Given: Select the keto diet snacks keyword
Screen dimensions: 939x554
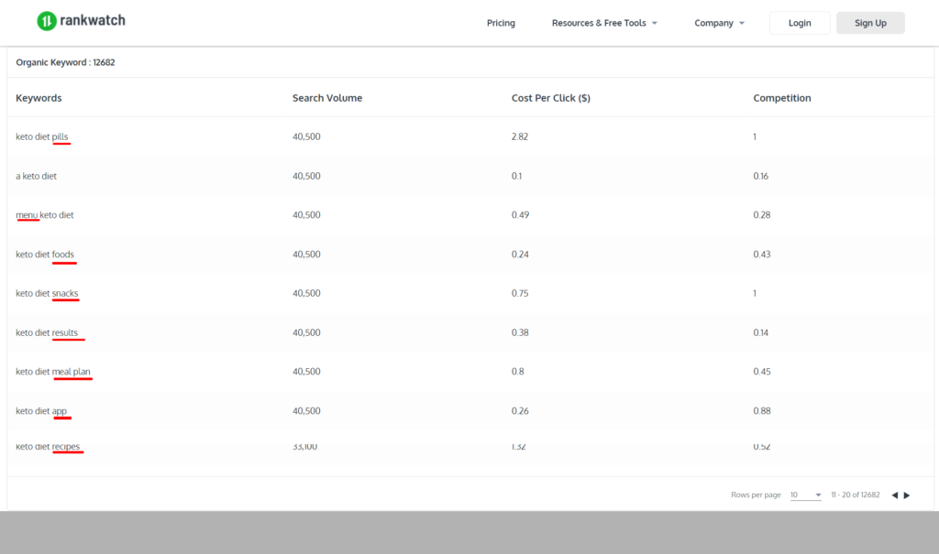Looking at the screenshot, I should [47, 293].
